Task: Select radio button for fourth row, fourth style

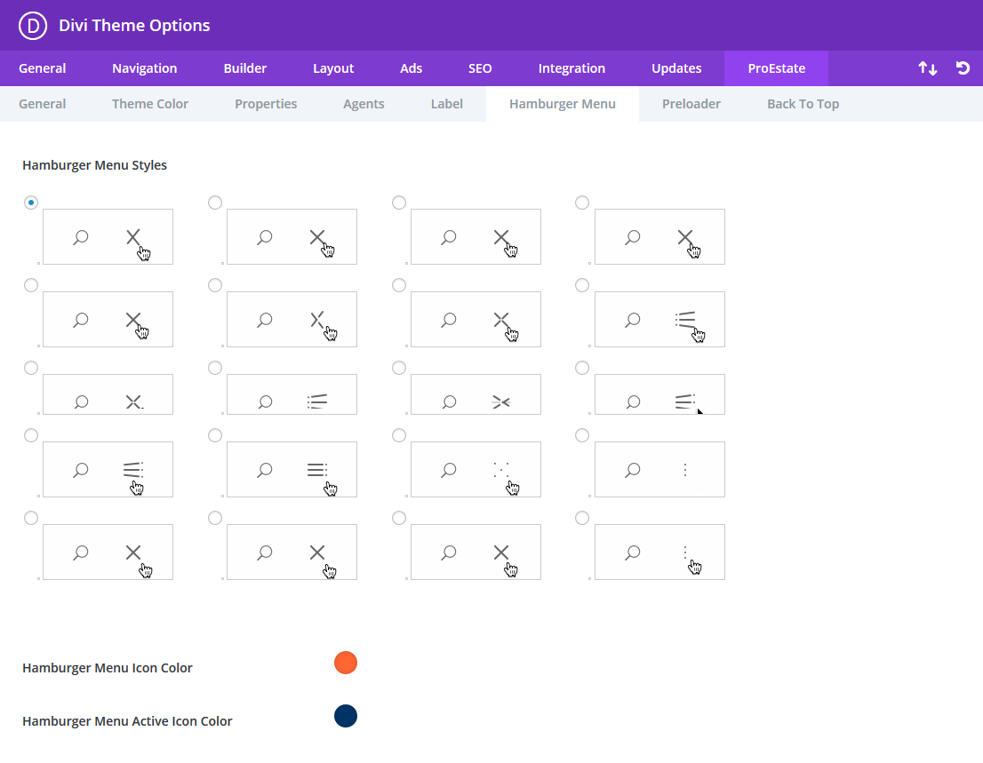Action: [582, 435]
